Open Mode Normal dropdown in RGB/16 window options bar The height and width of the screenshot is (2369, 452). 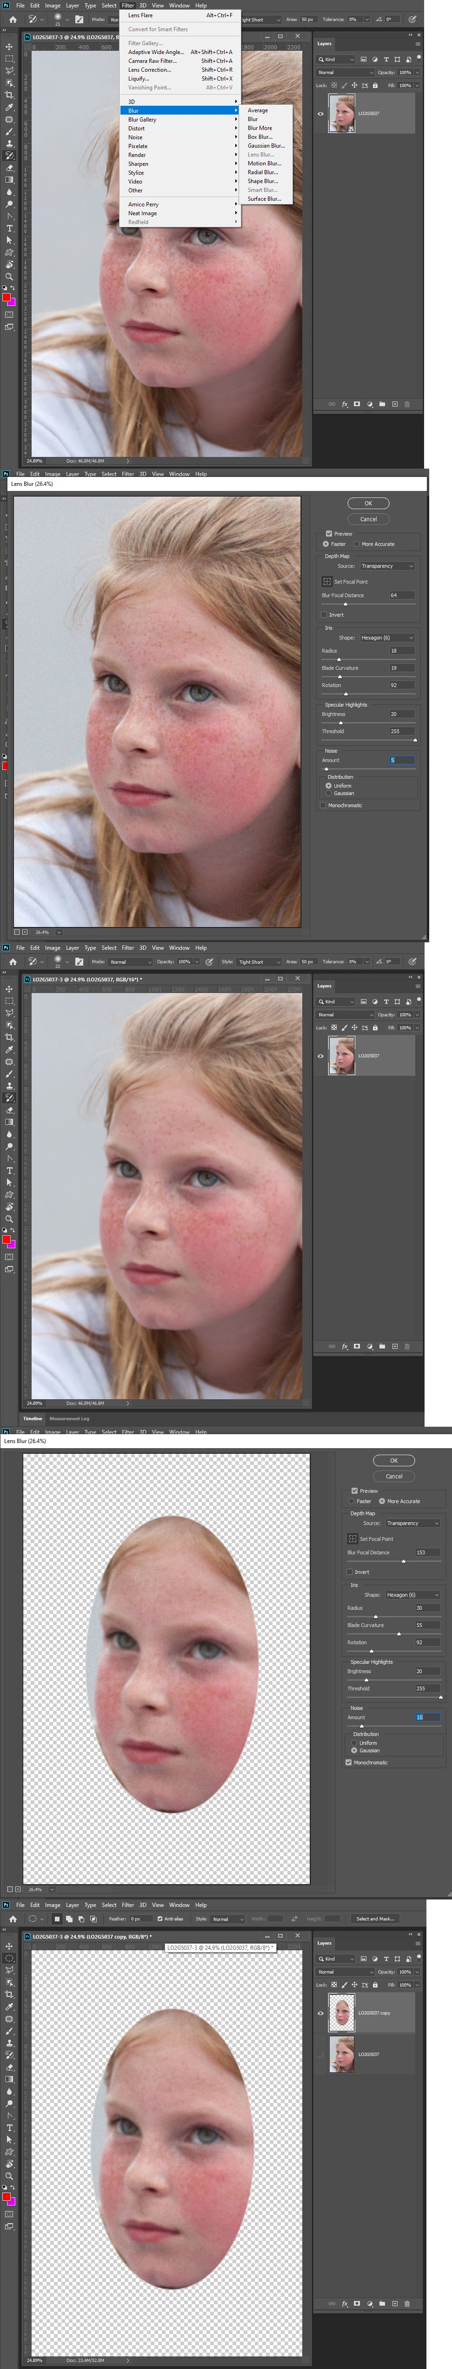point(131,962)
